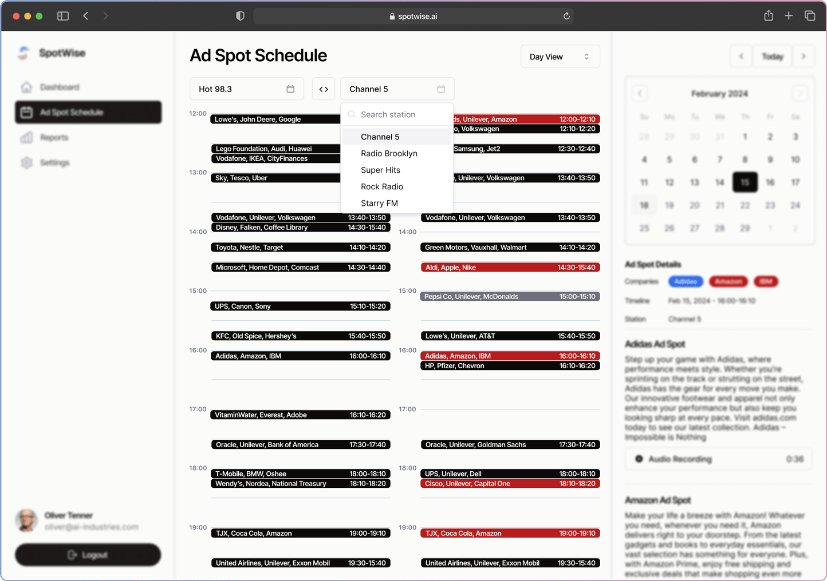Click Oliver Tenner's profile avatar
Viewport: 827px width, 581px height.
(x=26, y=520)
